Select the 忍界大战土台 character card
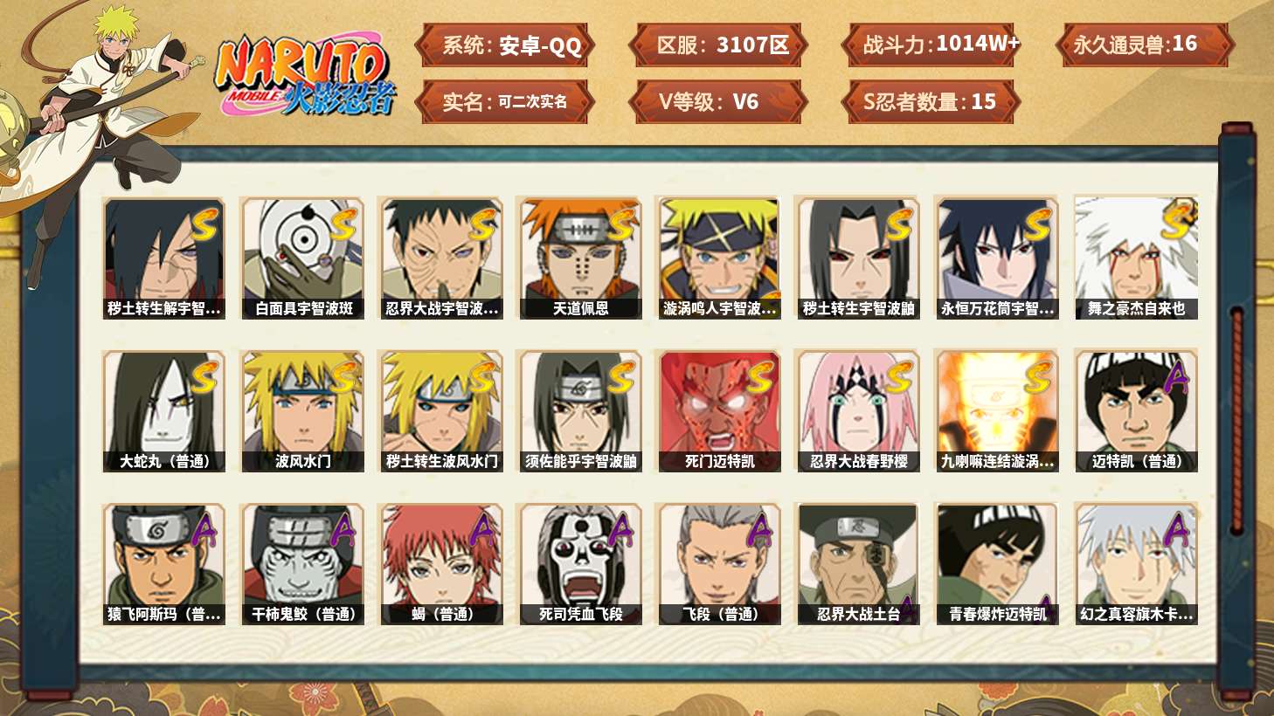This screenshot has width=1274, height=716. [858, 564]
